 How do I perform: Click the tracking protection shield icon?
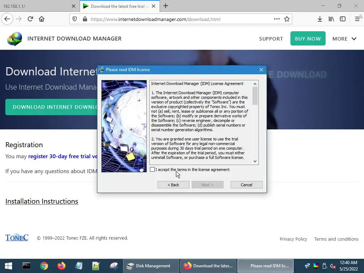point(75,19)
